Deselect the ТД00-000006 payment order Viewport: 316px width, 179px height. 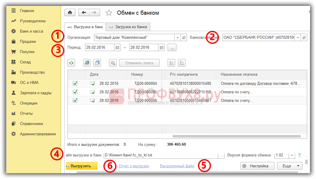pos(75,100)
